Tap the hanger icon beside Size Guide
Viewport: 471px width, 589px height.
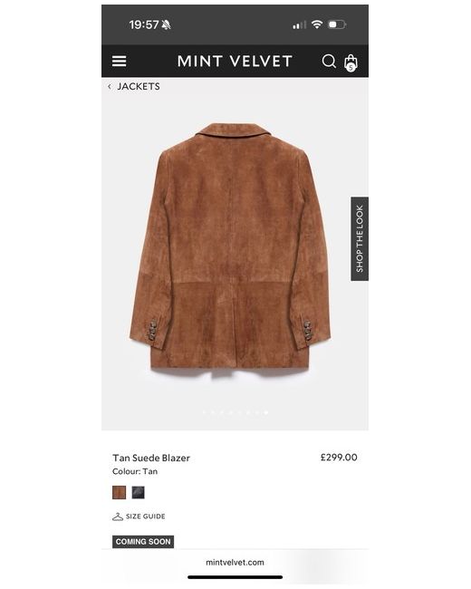point(118,517)
